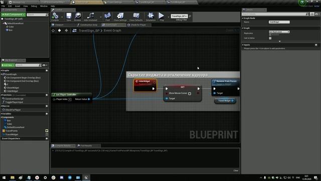321x181 pixels.
Task: Collapse the Variables section in My Blueprint
Action: point(2,114)
